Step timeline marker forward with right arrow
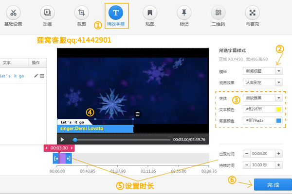Image resolution: width=292 pixels, height=194 pixels. click(72, 148)
